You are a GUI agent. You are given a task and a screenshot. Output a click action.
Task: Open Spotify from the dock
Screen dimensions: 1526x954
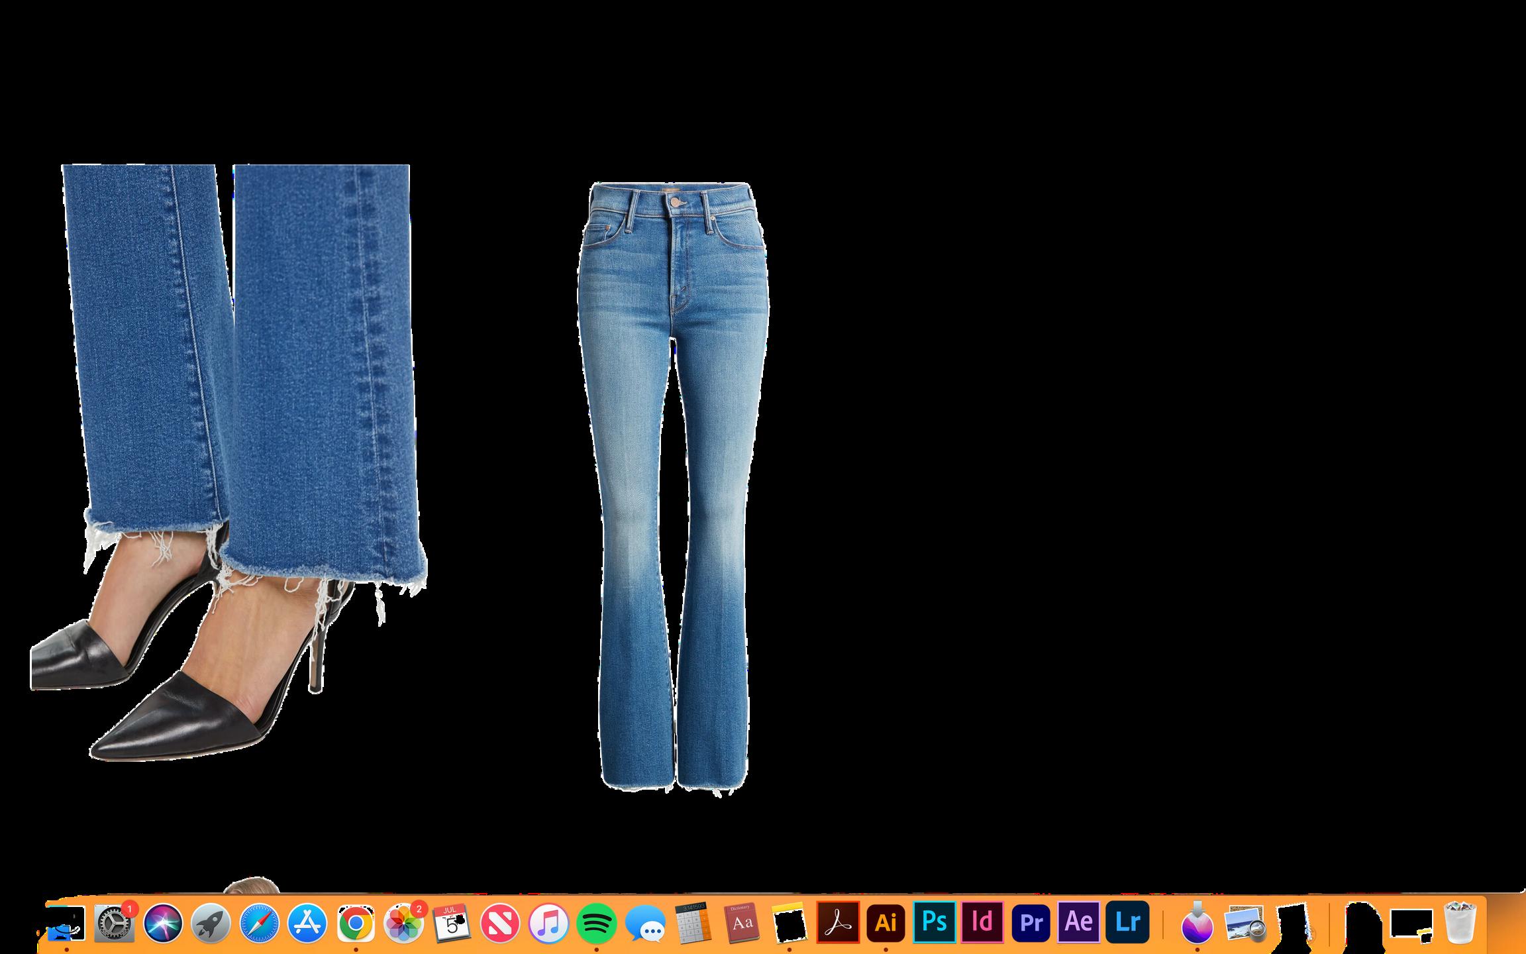point(596,923)
